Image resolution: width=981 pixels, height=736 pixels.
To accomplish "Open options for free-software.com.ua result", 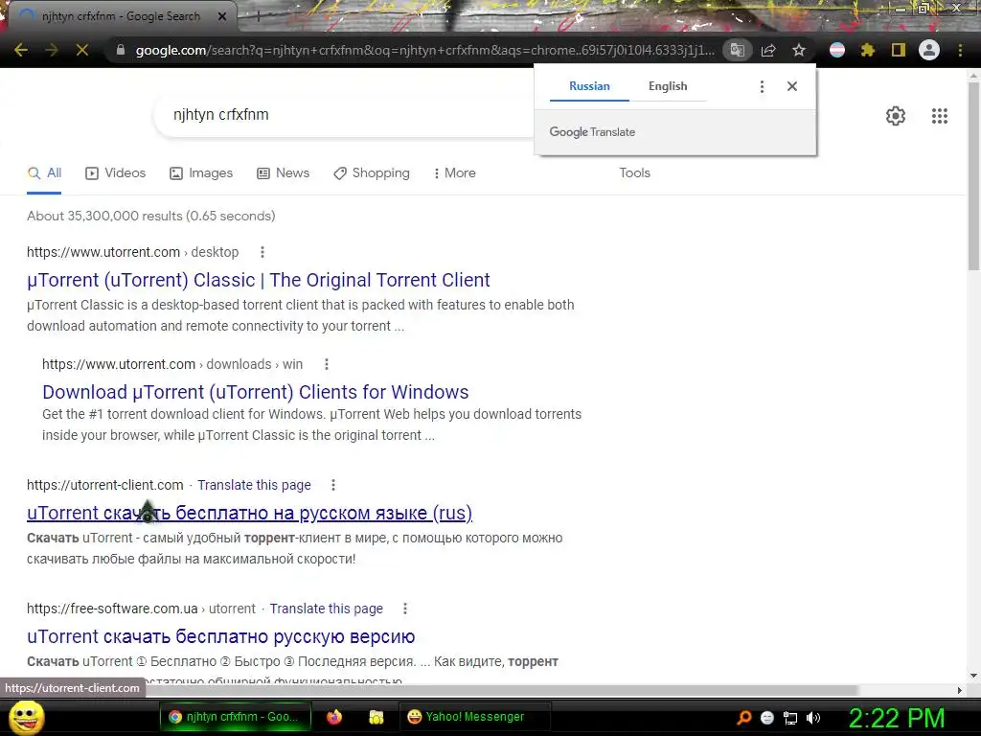I will (405, 609).
